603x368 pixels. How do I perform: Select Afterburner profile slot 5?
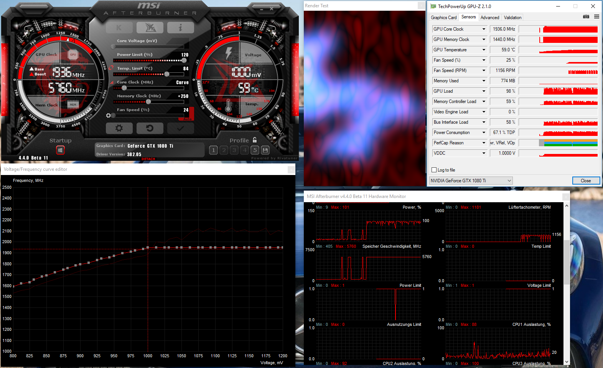tap(255, 150)
